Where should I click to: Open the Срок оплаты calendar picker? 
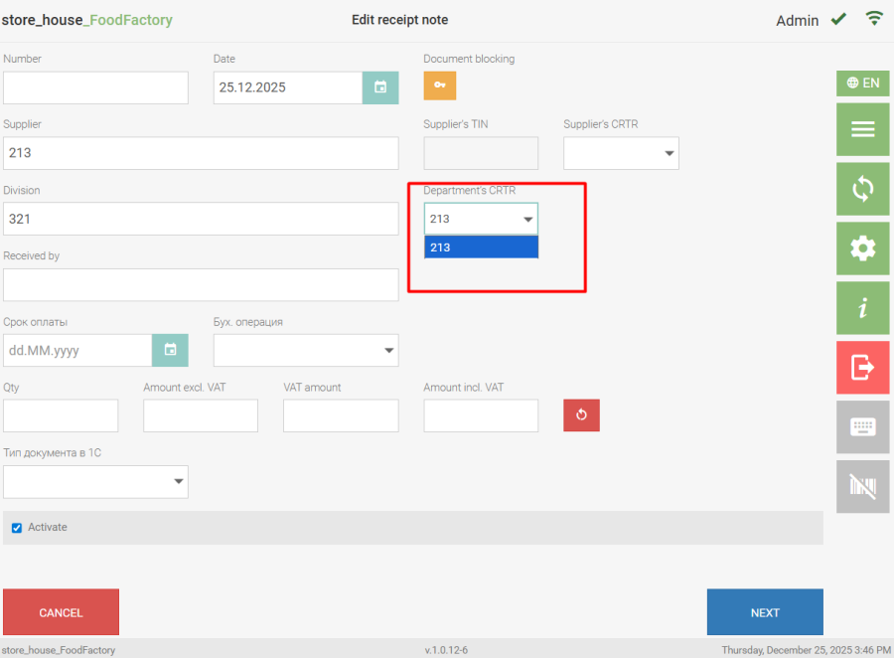click(x=170, y=350)
